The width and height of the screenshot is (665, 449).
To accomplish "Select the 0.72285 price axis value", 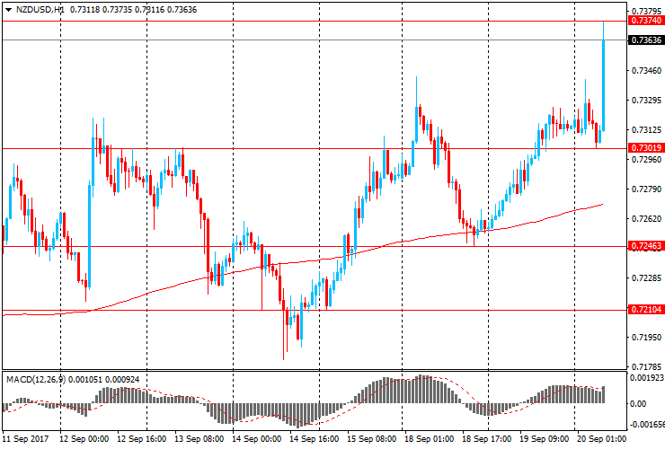I will (x=646, y=278).
